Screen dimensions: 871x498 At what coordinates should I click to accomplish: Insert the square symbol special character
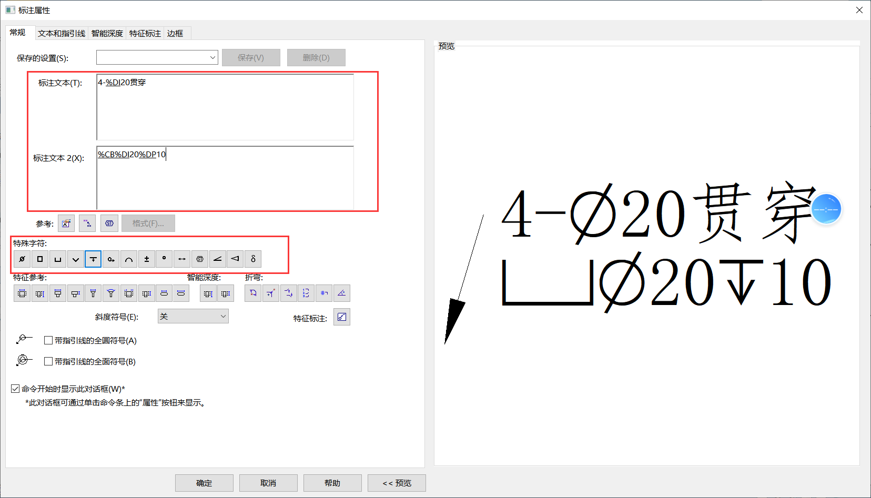(x=40, y=259)
